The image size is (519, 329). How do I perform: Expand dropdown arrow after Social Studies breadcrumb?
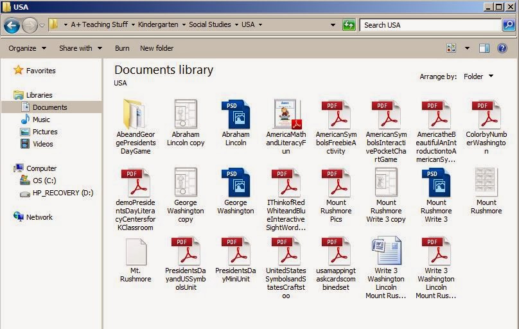(x=236, y=25)
